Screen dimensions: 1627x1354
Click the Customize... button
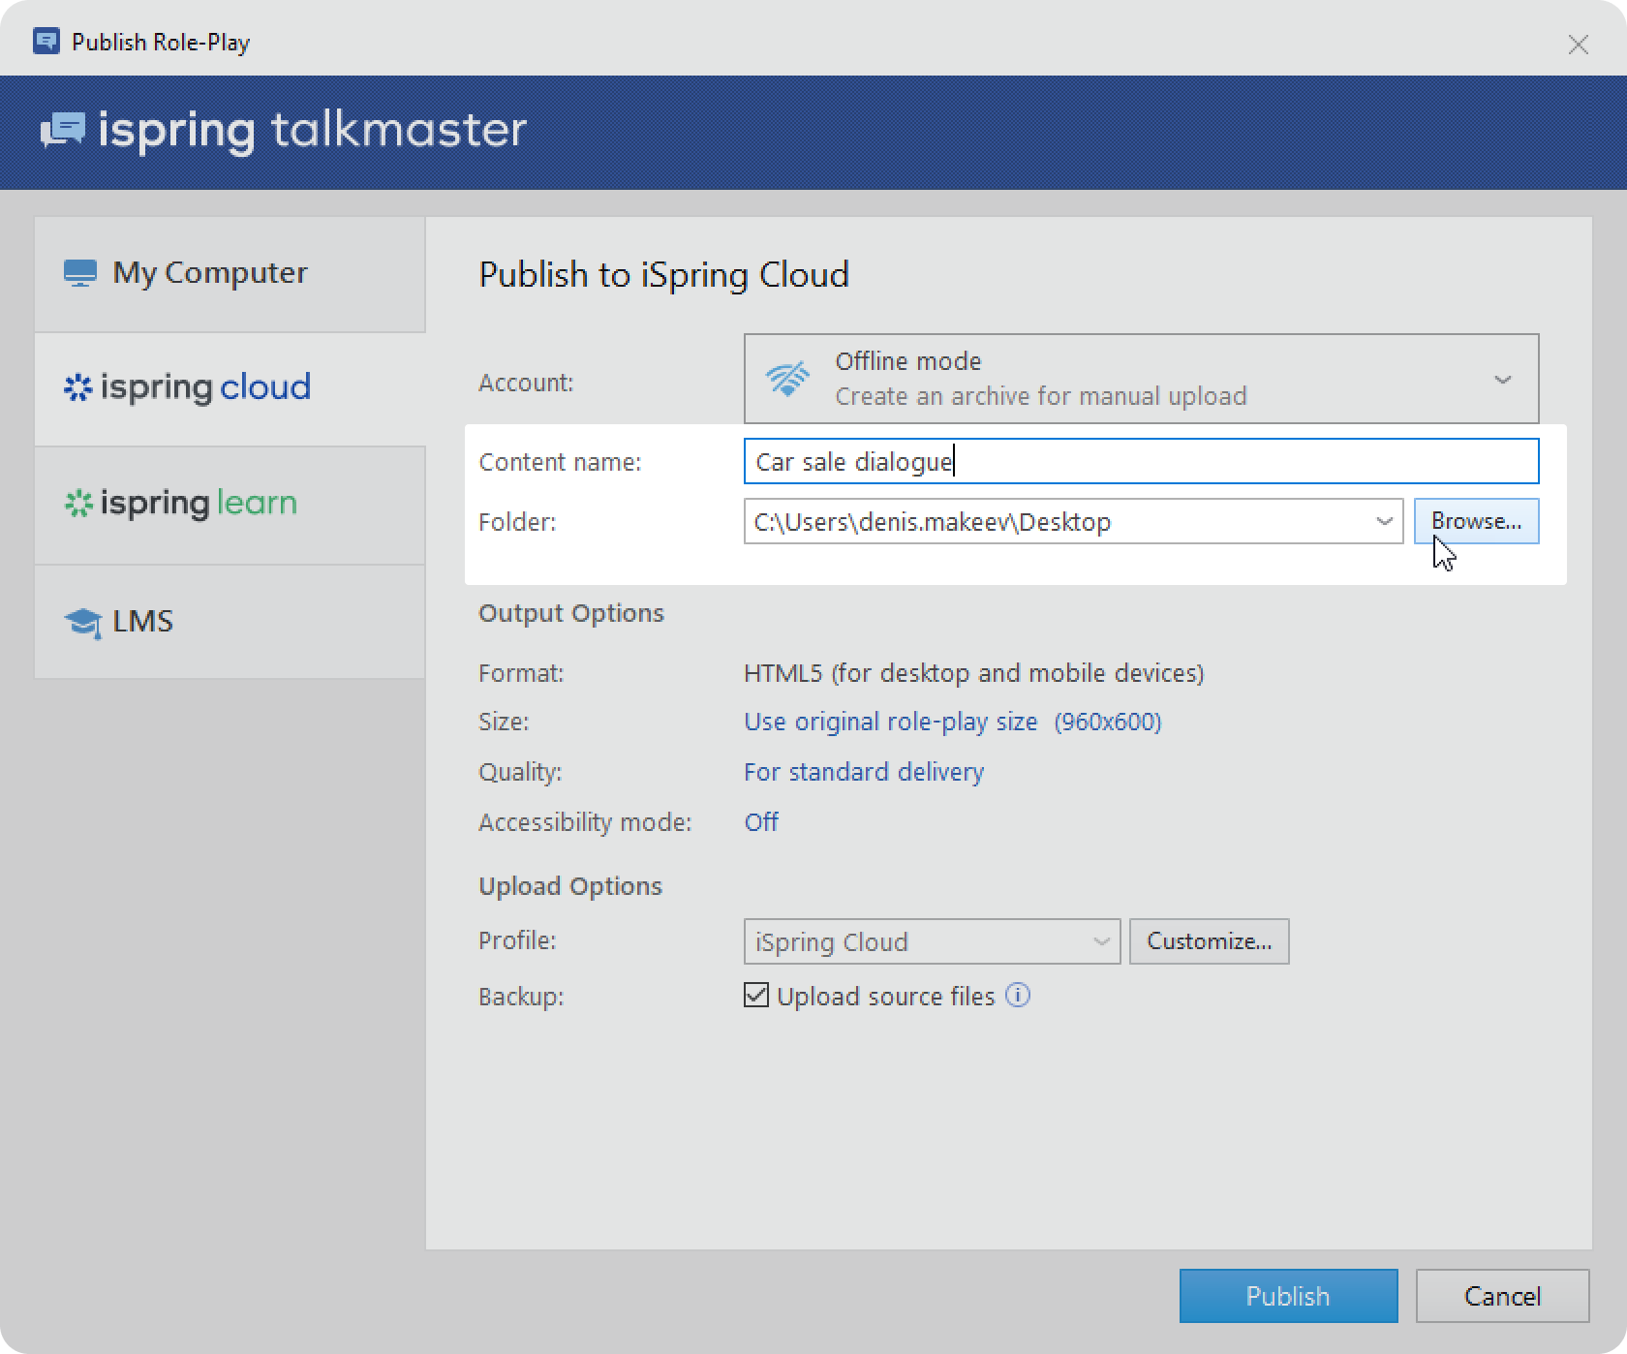pos(1209,941)
